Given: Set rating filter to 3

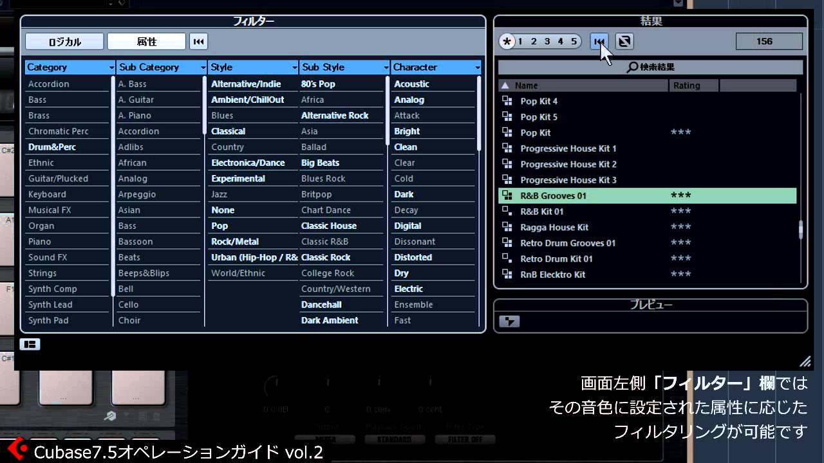Looking at the screenshot, I should click(547, 42).
